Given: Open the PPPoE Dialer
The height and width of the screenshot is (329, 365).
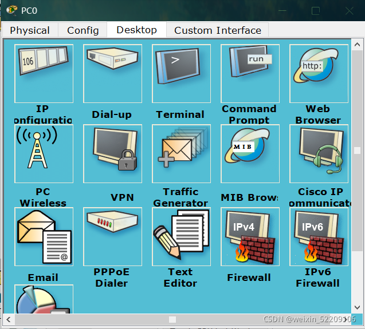Looking at the screenshot, I should [x=113, y=237].
